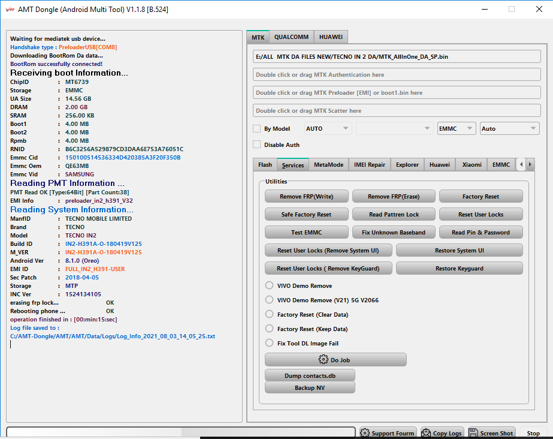Click the MTK Authentication file field

click(397, 74)
